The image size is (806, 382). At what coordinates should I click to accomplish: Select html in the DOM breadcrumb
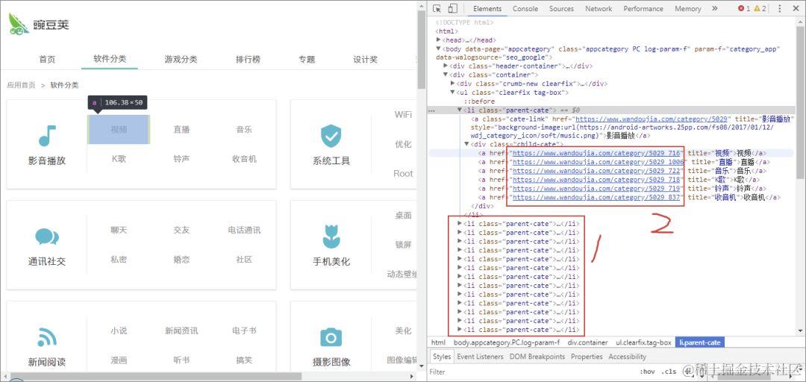pos(438,342)
